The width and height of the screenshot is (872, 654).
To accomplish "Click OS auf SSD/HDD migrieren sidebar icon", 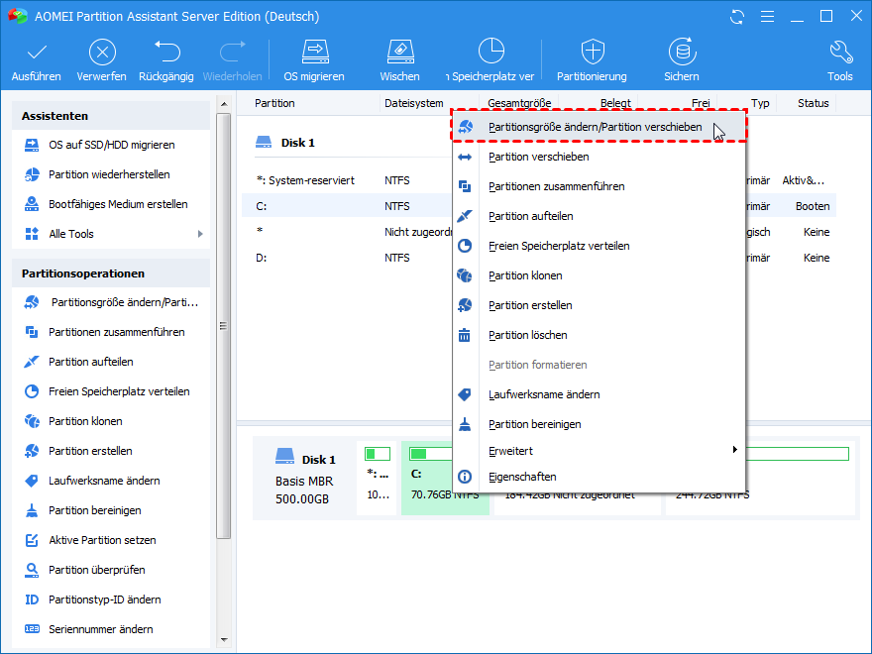I will pos(32,145).
